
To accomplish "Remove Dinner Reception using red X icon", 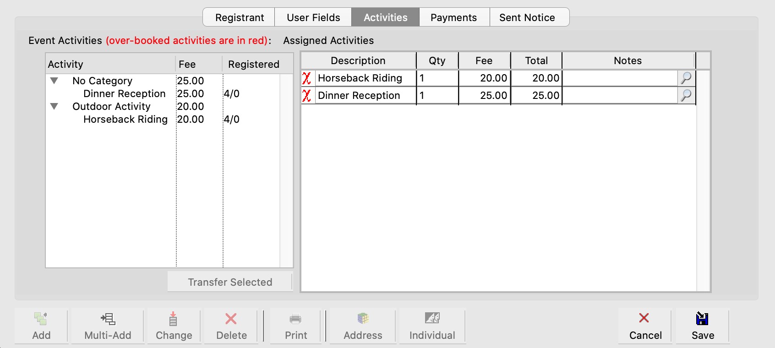I will click(307, 96).
